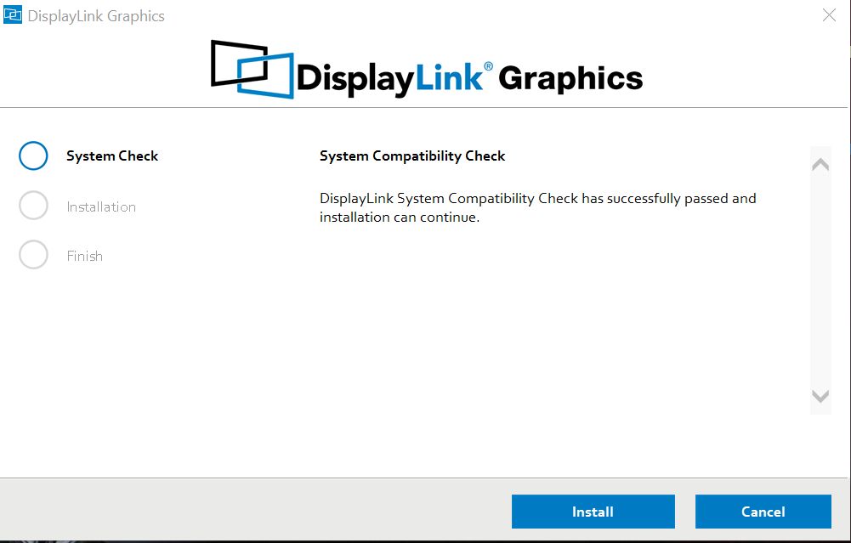Click the compatibility check passed message
Viewport: 851px width, 543px height.
coord(538,207)
